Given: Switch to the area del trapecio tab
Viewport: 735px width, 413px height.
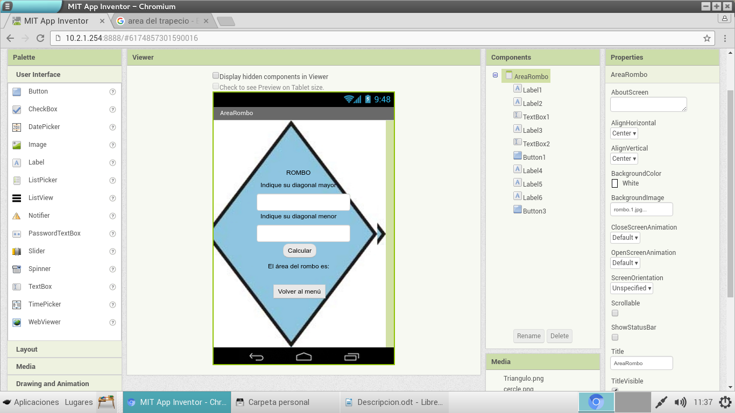Looking at the screenshot, I should [161, 21].
